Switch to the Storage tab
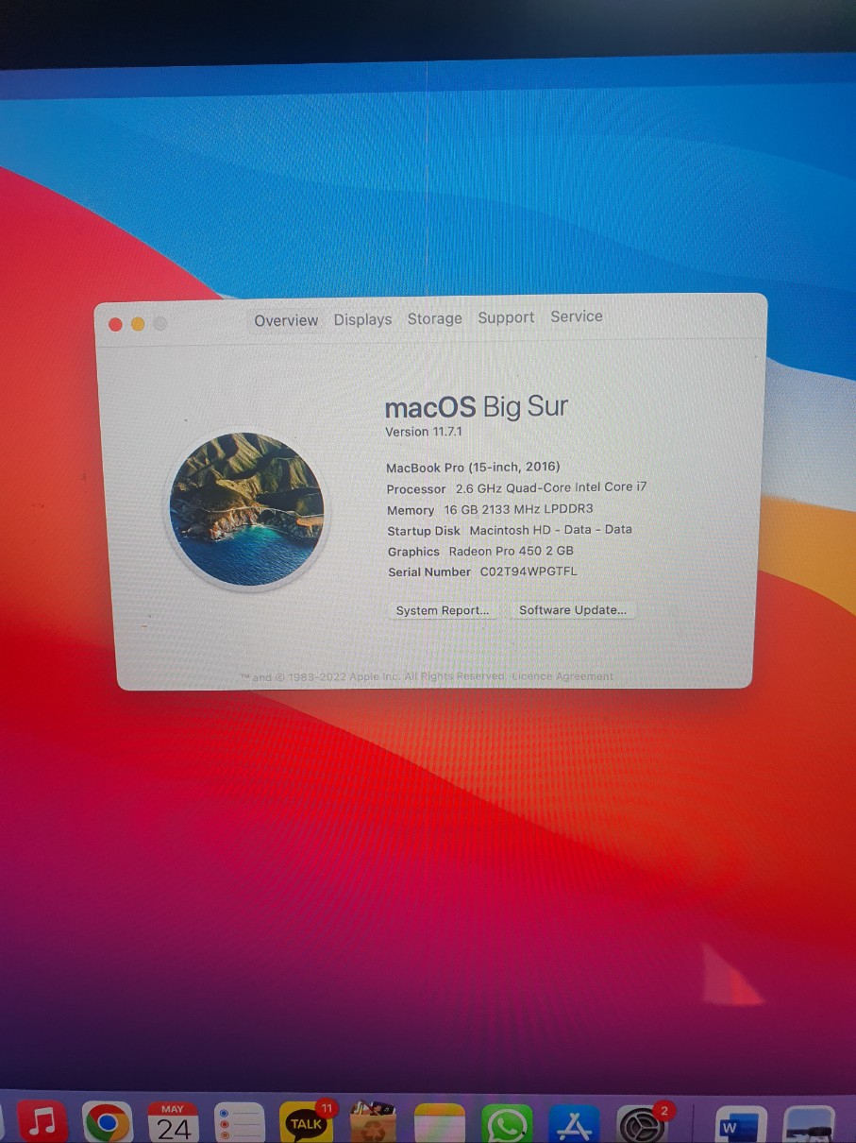Viewport: 856px width, 1143px height. point(435,318)
